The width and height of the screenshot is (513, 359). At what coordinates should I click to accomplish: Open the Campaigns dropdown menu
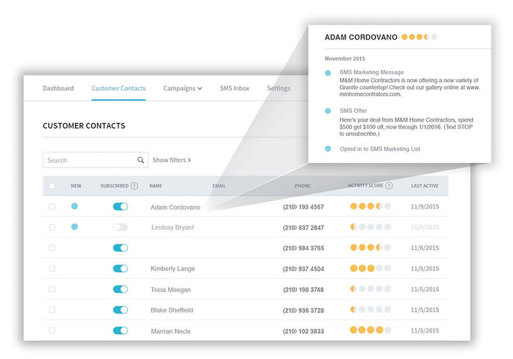(x=183, y=89)
